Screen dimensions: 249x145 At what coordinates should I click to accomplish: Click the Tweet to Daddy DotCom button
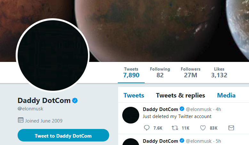[x=63, y=135]
